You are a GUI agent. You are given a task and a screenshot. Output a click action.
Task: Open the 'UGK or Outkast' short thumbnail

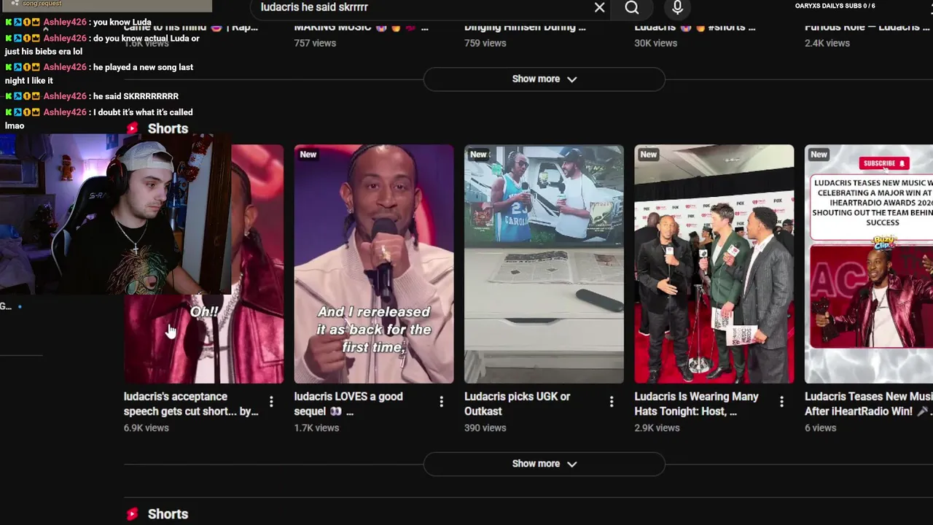click(544, 264)
